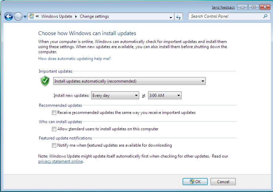The height and width of the screenshot is (192, 273).
Task: Minimize the Change settings window
Action: (x=242, y=7)
